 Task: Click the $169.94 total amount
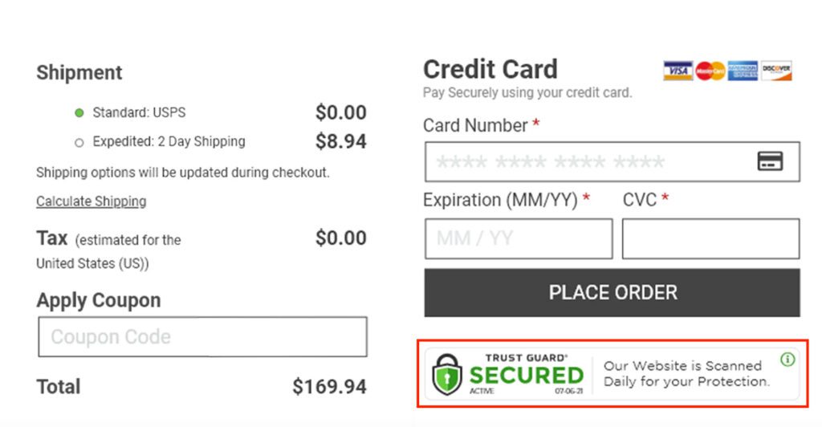click(x=329, y=387)
